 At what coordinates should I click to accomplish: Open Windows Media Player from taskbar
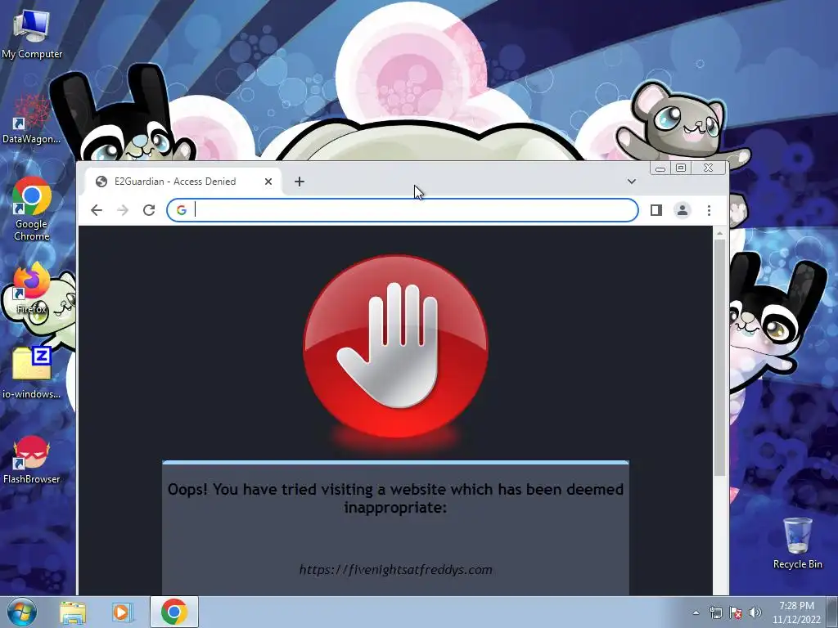tap(123, 612)
